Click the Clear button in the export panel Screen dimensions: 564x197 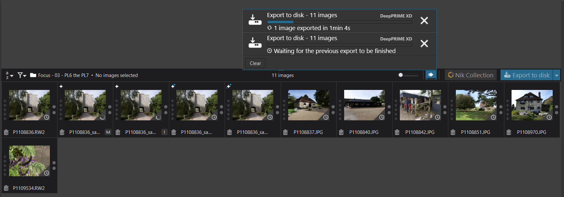click(255, 63)
